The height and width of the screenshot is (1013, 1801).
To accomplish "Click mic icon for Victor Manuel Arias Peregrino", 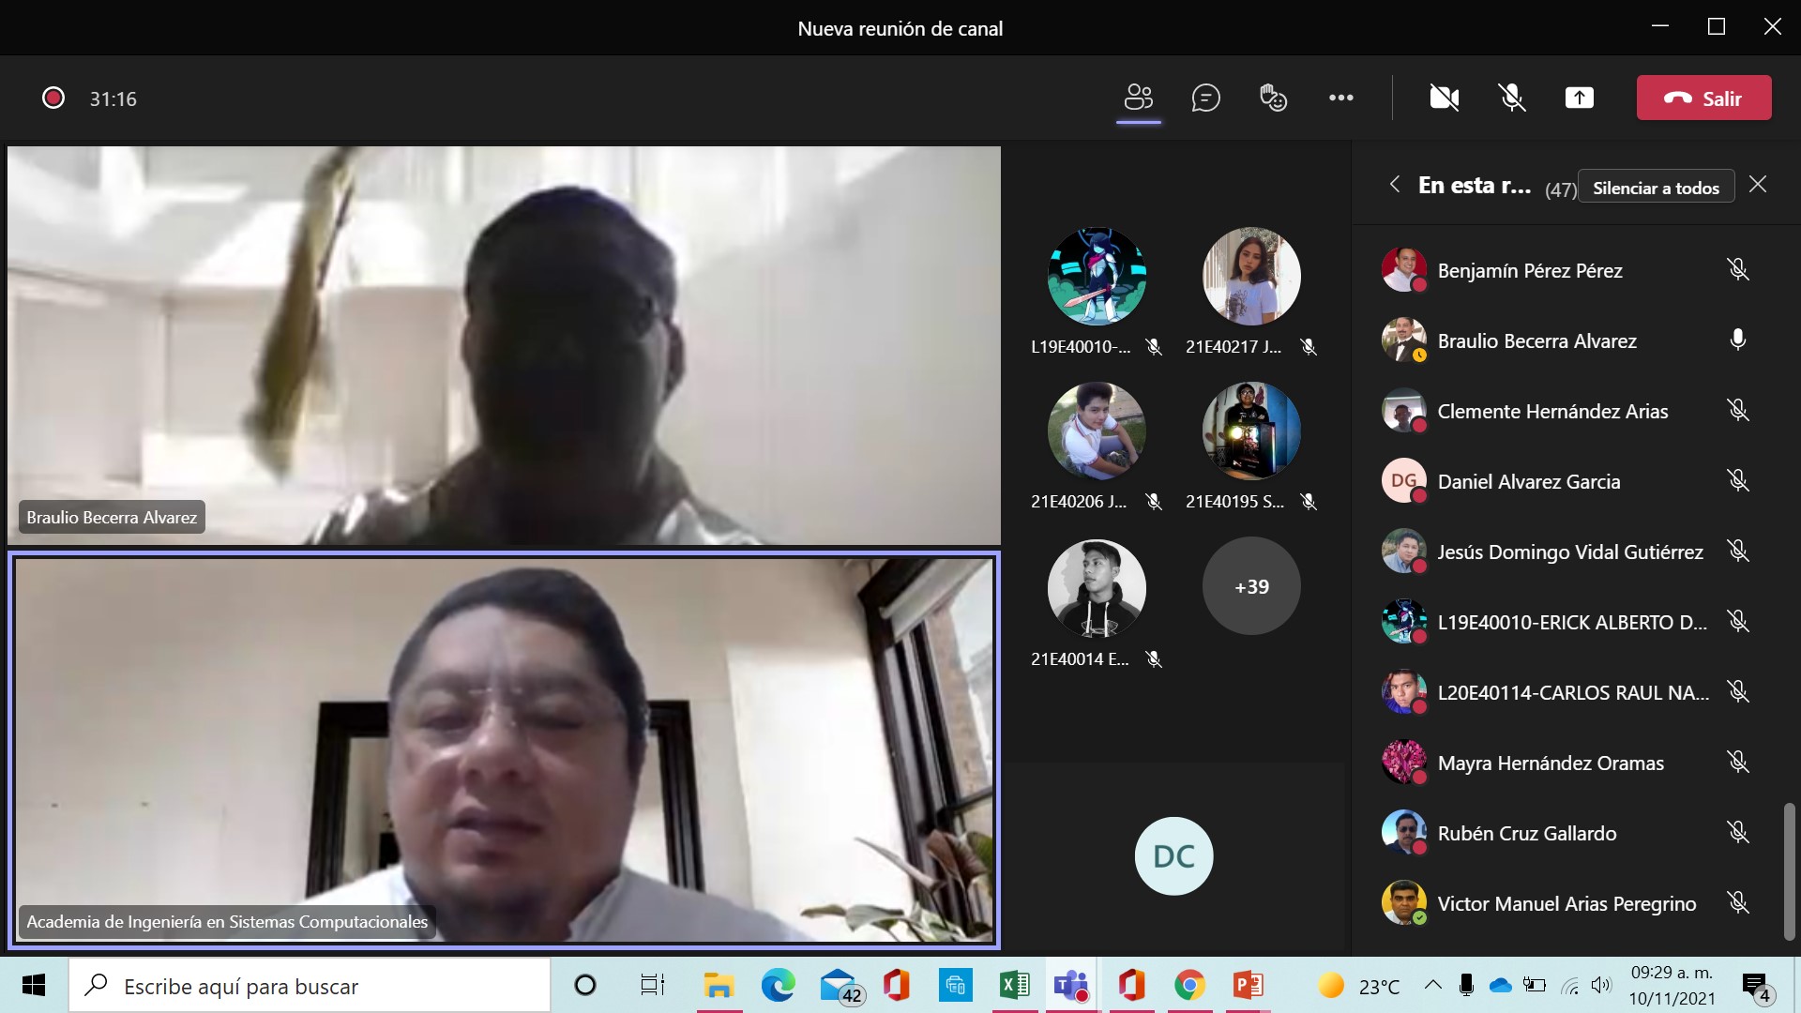I will coord(1738,903).
